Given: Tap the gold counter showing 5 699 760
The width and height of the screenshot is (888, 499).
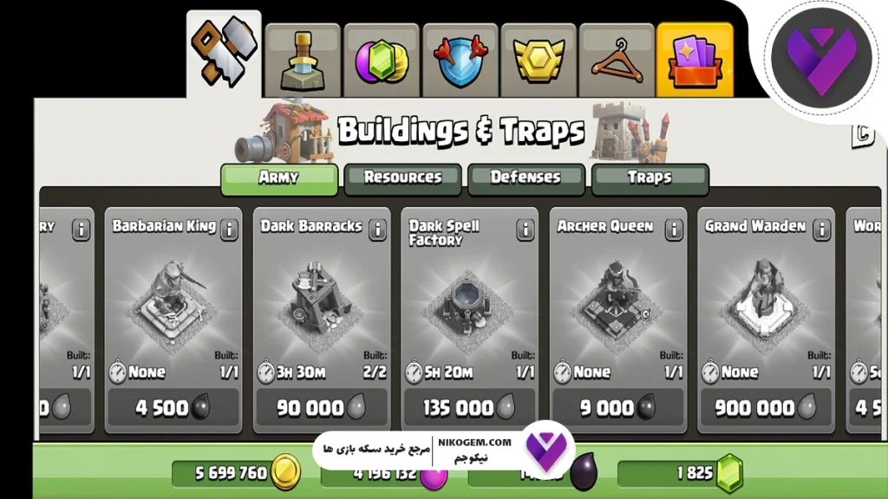Looking at the screenshot, I should 236,473.
